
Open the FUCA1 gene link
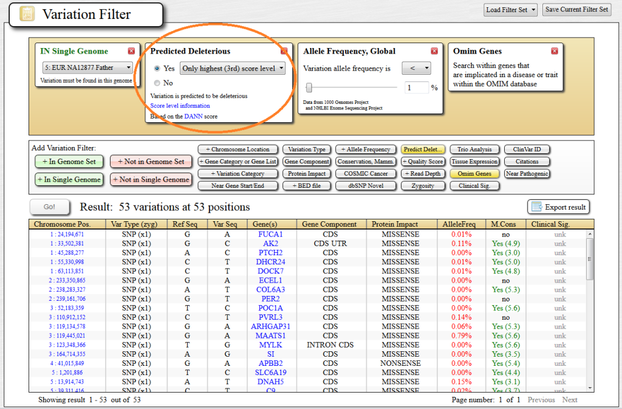[x=272, y=233]
